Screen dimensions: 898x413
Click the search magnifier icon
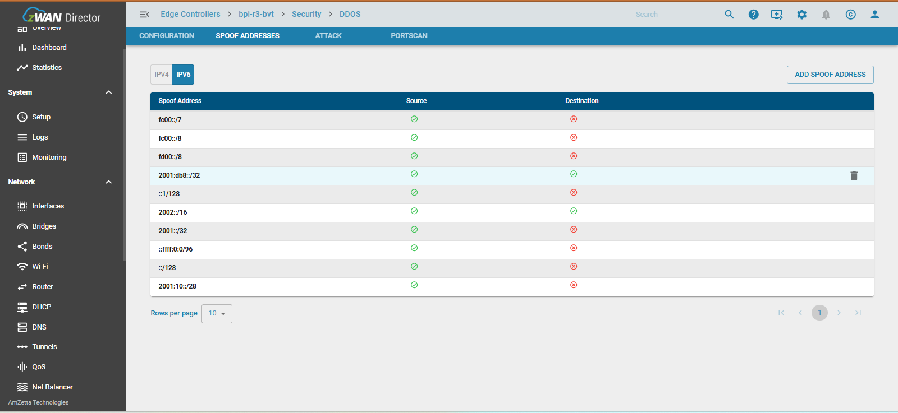coord(729,15)
